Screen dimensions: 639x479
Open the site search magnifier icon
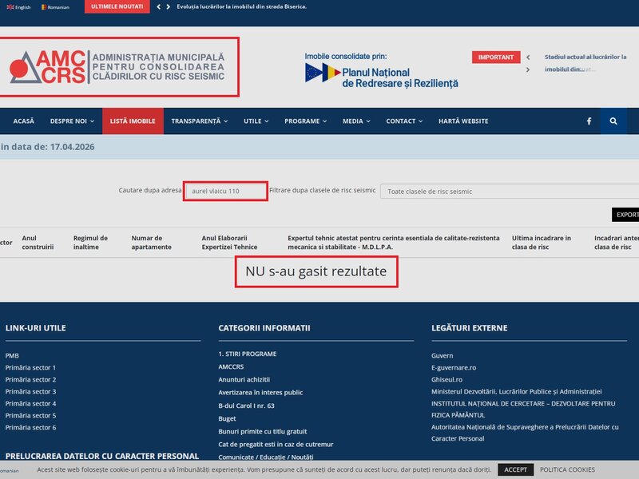tap(613, 121)
